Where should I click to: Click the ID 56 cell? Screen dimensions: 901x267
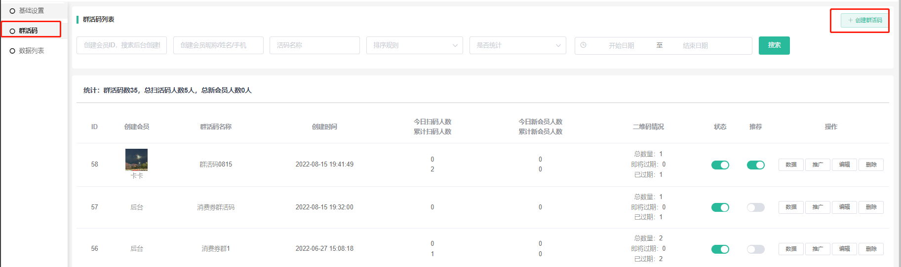pyautogui.click(x=94, y=249)
